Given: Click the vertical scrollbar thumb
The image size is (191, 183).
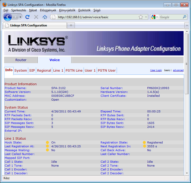Looking at the screenshot, I should pos(187,64).
